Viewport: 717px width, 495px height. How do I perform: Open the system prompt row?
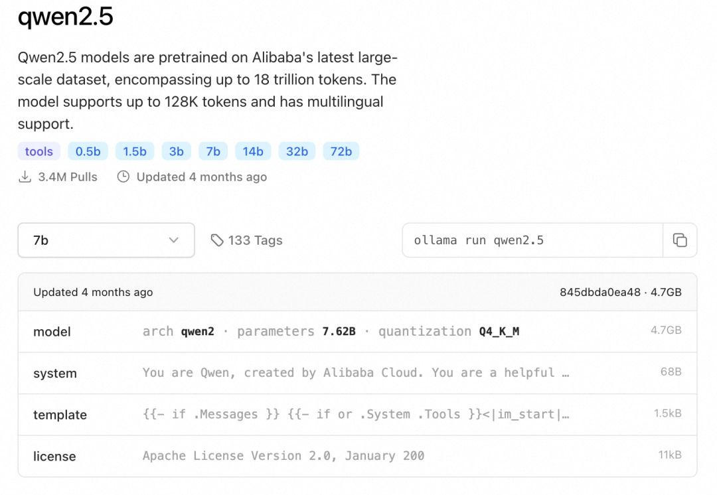pos(357,373)
